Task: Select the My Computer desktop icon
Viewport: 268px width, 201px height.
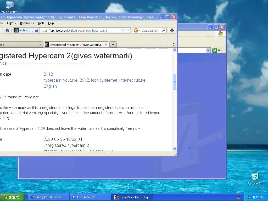Action: 10,7
